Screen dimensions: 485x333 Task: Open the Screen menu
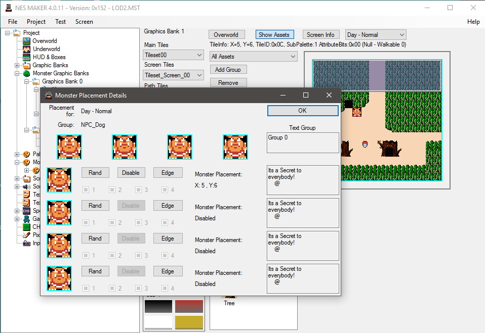[84, 22]
